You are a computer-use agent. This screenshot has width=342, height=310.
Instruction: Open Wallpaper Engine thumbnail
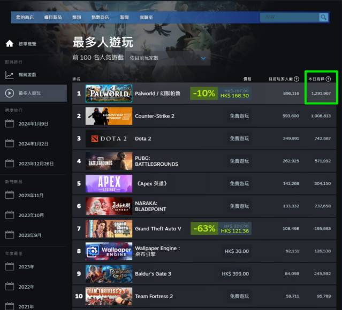point(109,251)
